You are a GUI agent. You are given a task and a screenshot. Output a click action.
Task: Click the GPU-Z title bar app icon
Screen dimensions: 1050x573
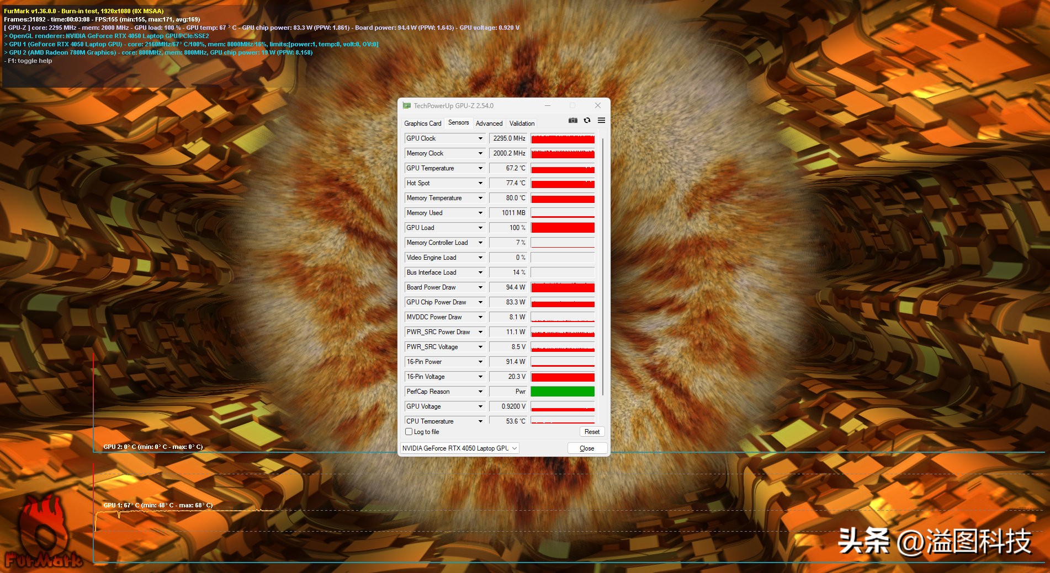click(x=407, y=105)
